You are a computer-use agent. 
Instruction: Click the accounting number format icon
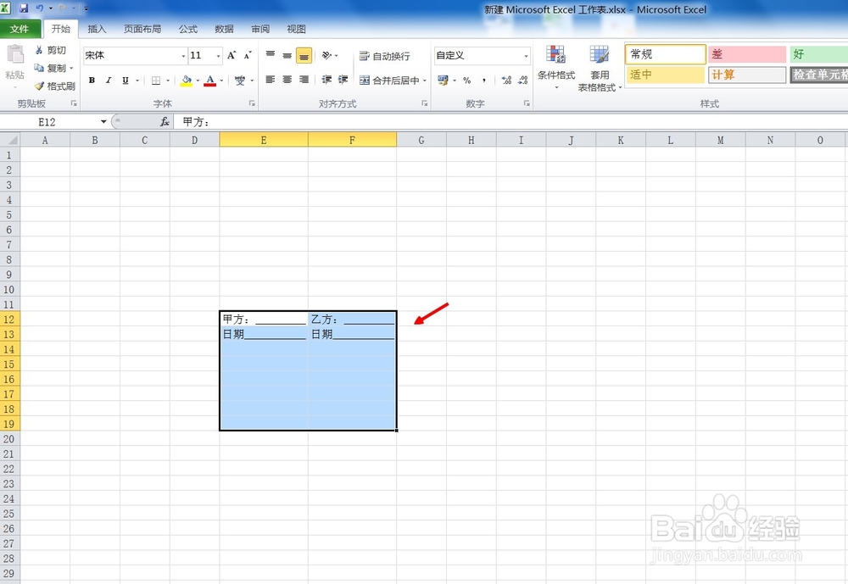(443, 80)
